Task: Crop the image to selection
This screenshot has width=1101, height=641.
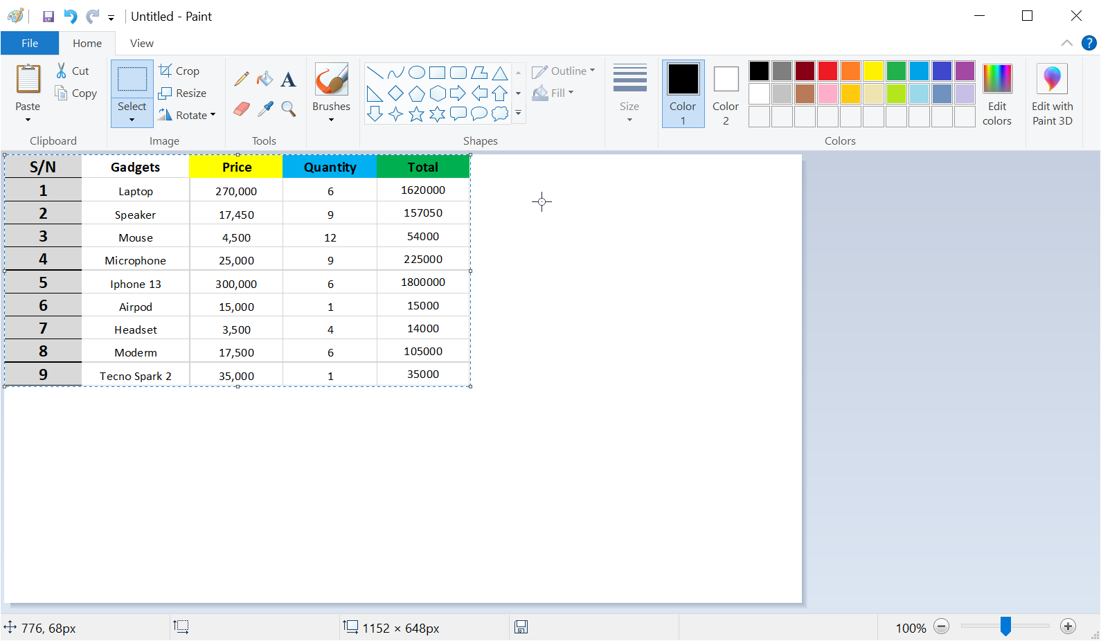Action: click(179, 71)
